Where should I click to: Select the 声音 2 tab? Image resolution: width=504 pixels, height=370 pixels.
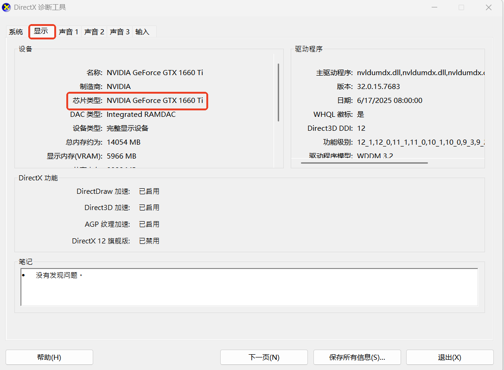[94, 32]
